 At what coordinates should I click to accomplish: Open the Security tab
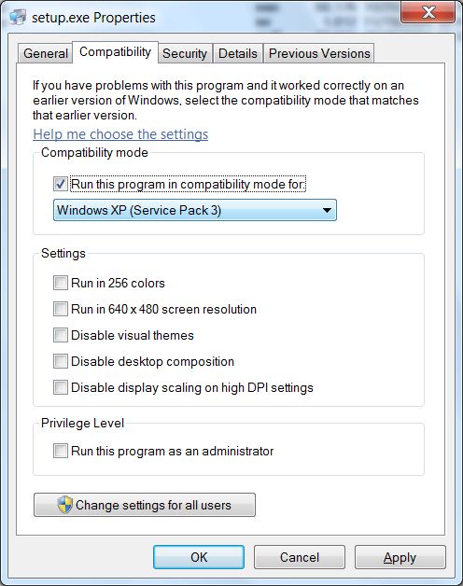[x=185, y=53]
